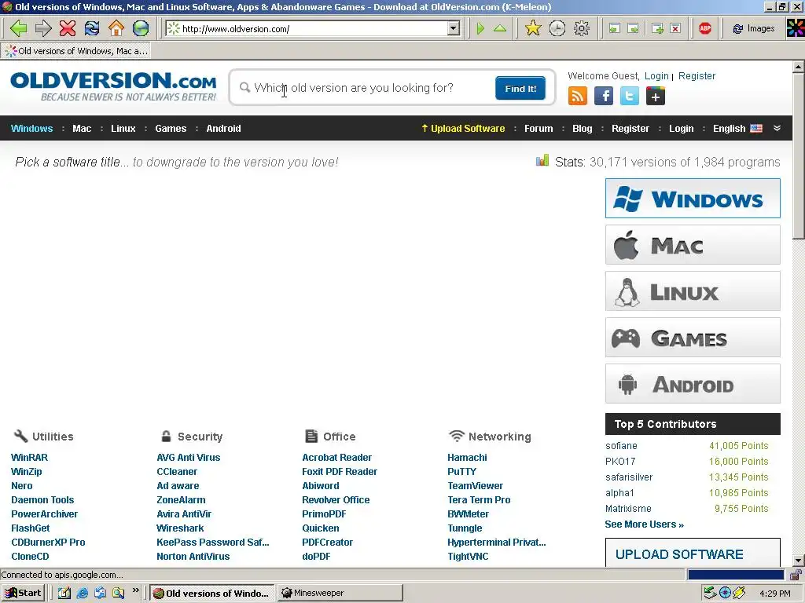
Task: Click status bar security lock icon
Action: click(x=796, y=575)
